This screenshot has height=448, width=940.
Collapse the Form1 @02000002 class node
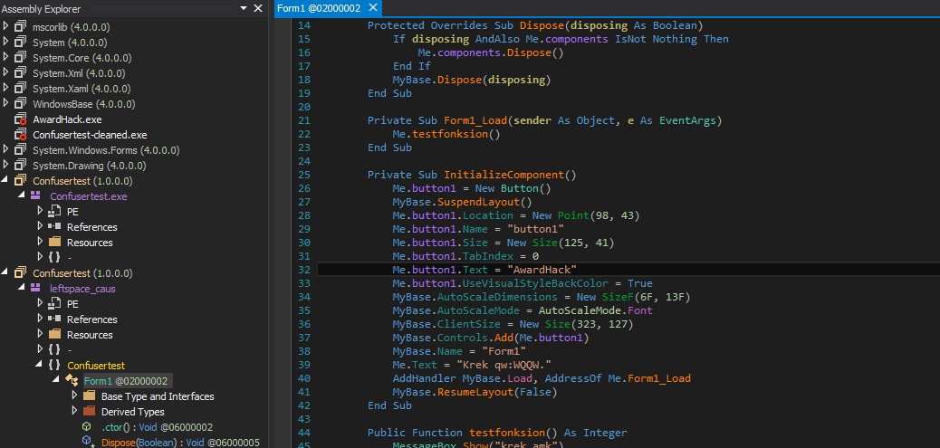56,381
